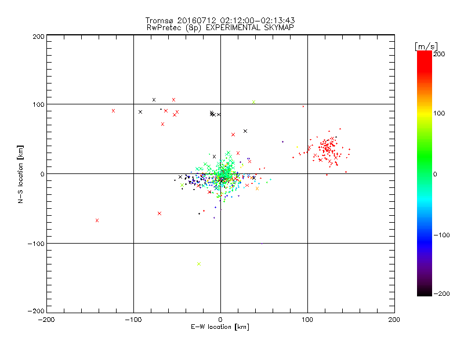464x348 pixels.
Task: Click the colorbar tick label '-200'
Action: (441, 293)
